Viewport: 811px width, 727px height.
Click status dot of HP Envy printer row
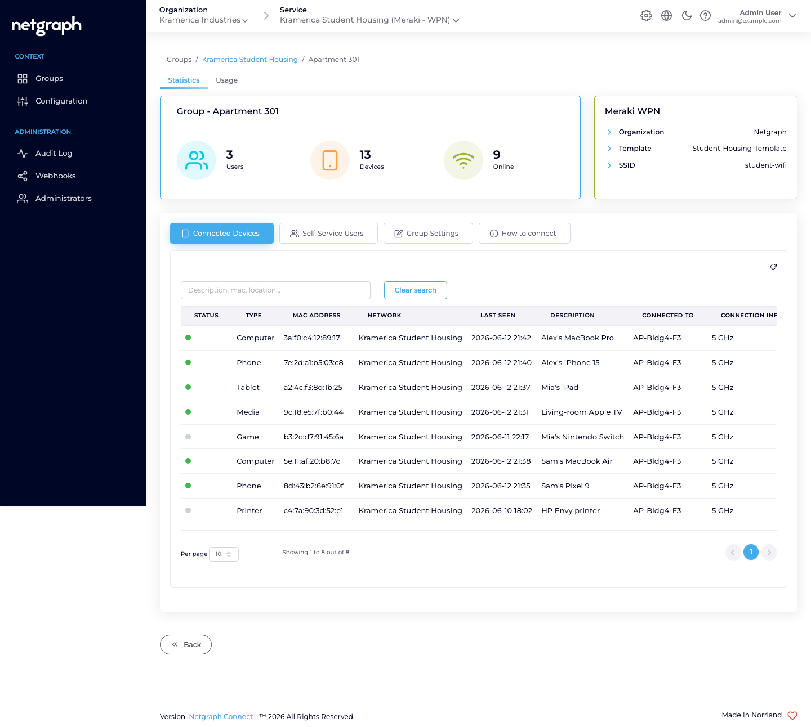(188, 510)
